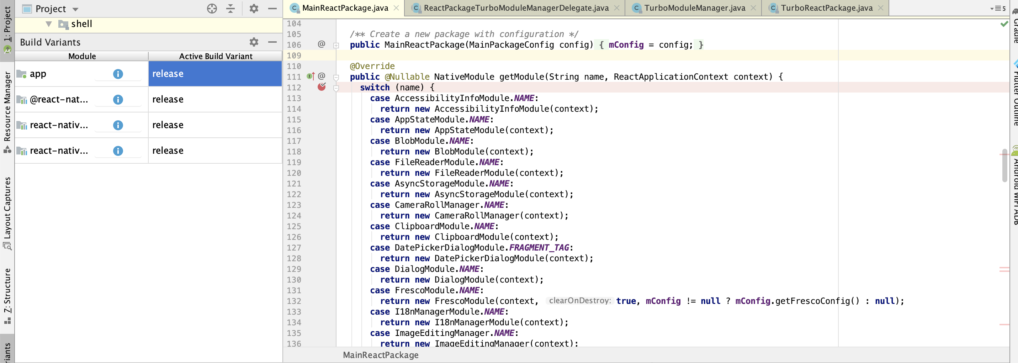Show the hidden editor tabs list
Image resolution: width=1018 pixels, height=363 pixels.
click(998, 8)
